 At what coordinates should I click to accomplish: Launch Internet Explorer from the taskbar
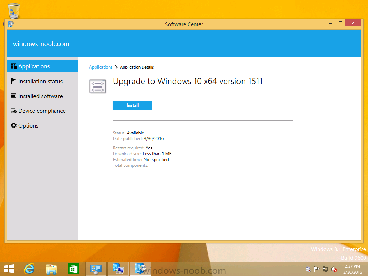pyautogui.click(x=29, y=269)
